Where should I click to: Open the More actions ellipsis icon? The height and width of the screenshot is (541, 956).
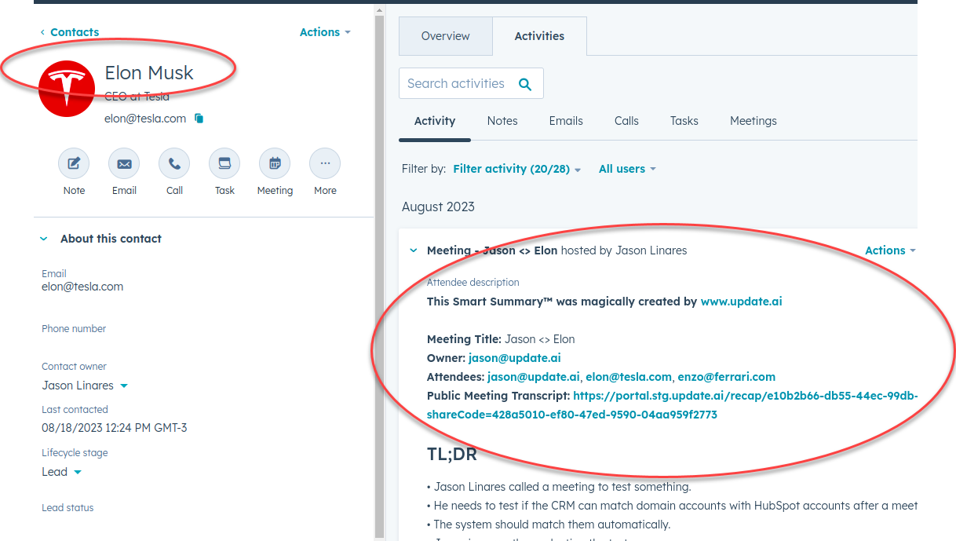325,164
